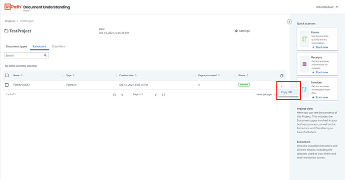345x180 pixels.
Task: Select the Extractors tab
Action: pos(39,46)
